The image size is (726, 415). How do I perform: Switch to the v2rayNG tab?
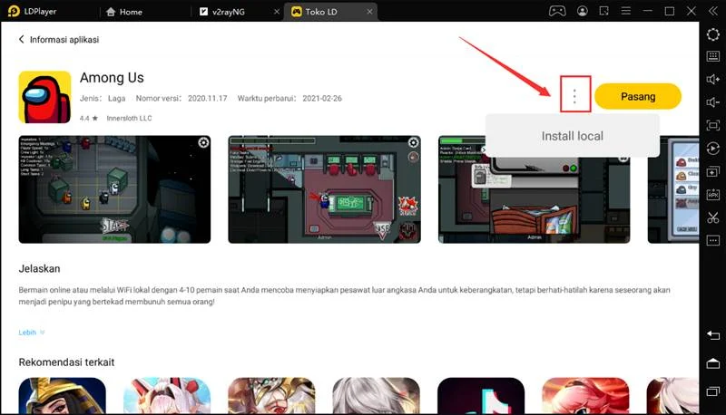222,12
